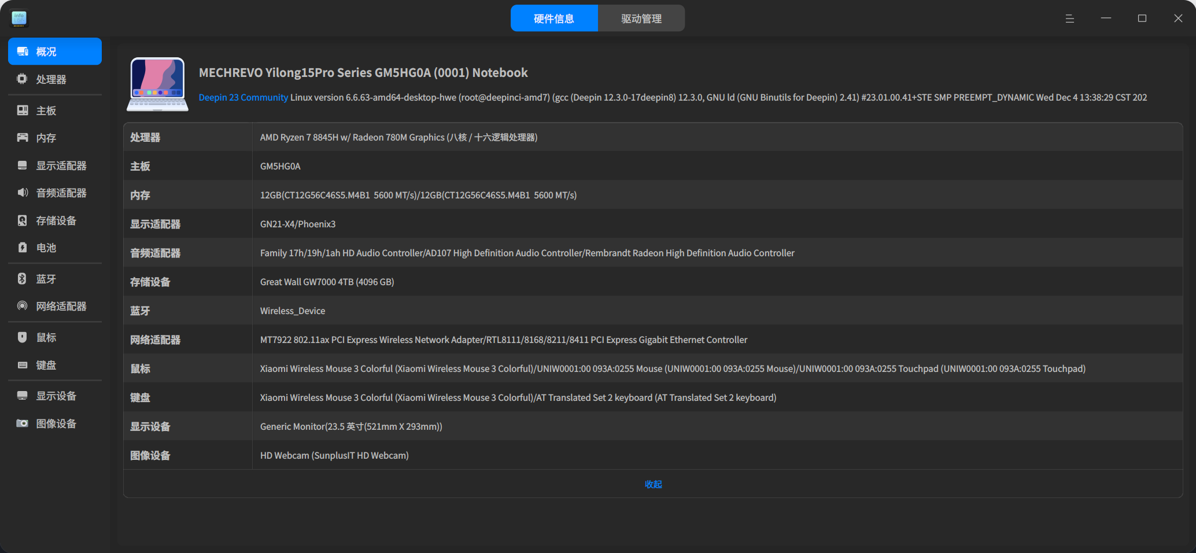Viewport: 1196px width, 553px height.
Task: Click the 存储设备 storage icon
Action: [x=23, y=220]
